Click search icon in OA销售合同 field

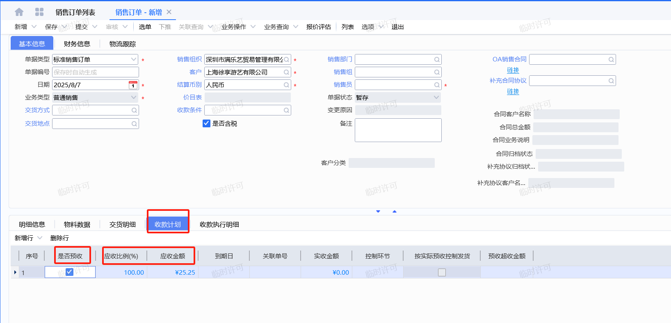pos(611,60)
